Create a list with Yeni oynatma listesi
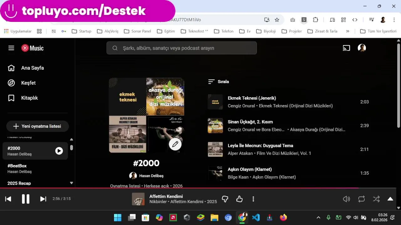 click(37, 126)
